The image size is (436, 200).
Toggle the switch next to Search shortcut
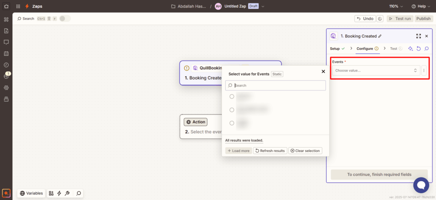65,19
